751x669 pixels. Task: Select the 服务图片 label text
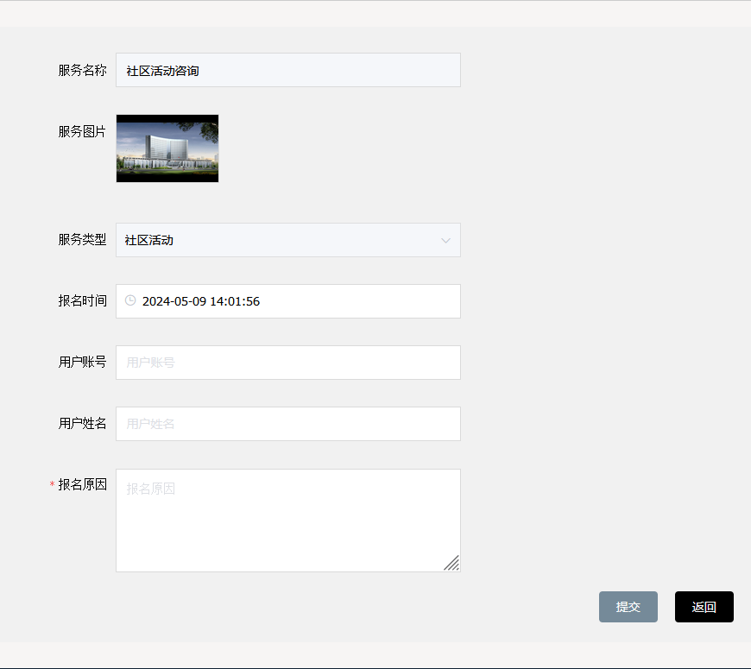pos(82,132)
